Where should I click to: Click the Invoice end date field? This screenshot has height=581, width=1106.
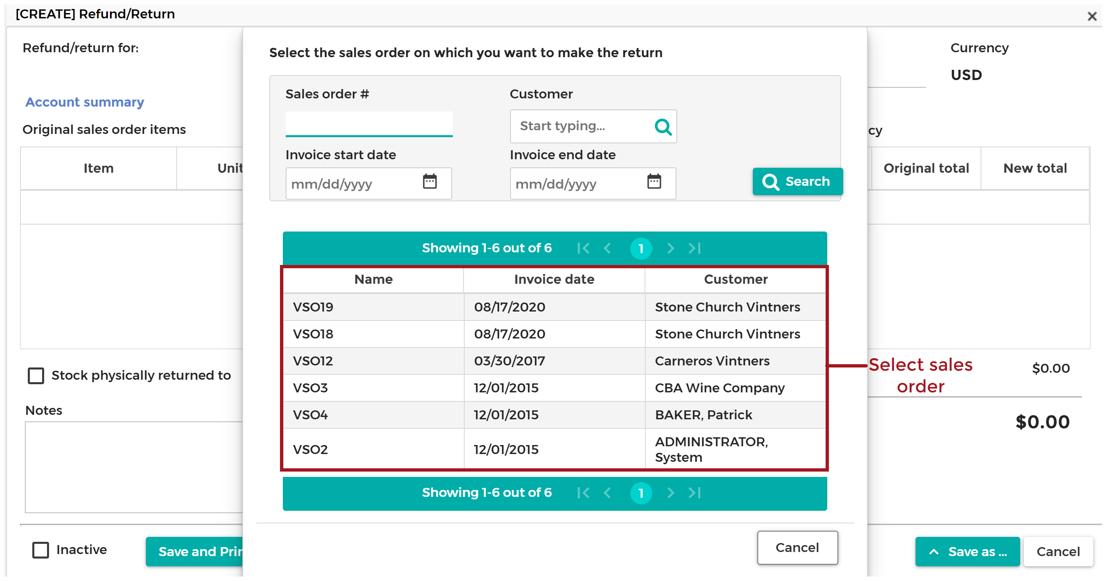(x=593, y=183)
